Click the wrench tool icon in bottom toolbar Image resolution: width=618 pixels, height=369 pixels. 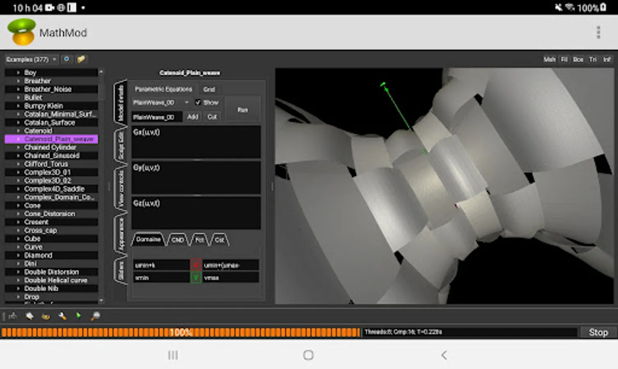62,316
